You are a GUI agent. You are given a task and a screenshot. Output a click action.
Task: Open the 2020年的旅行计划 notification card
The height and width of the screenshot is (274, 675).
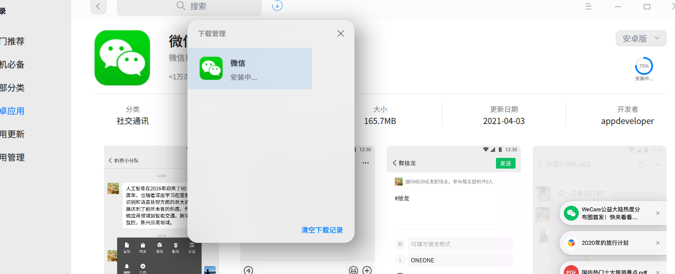613,243
